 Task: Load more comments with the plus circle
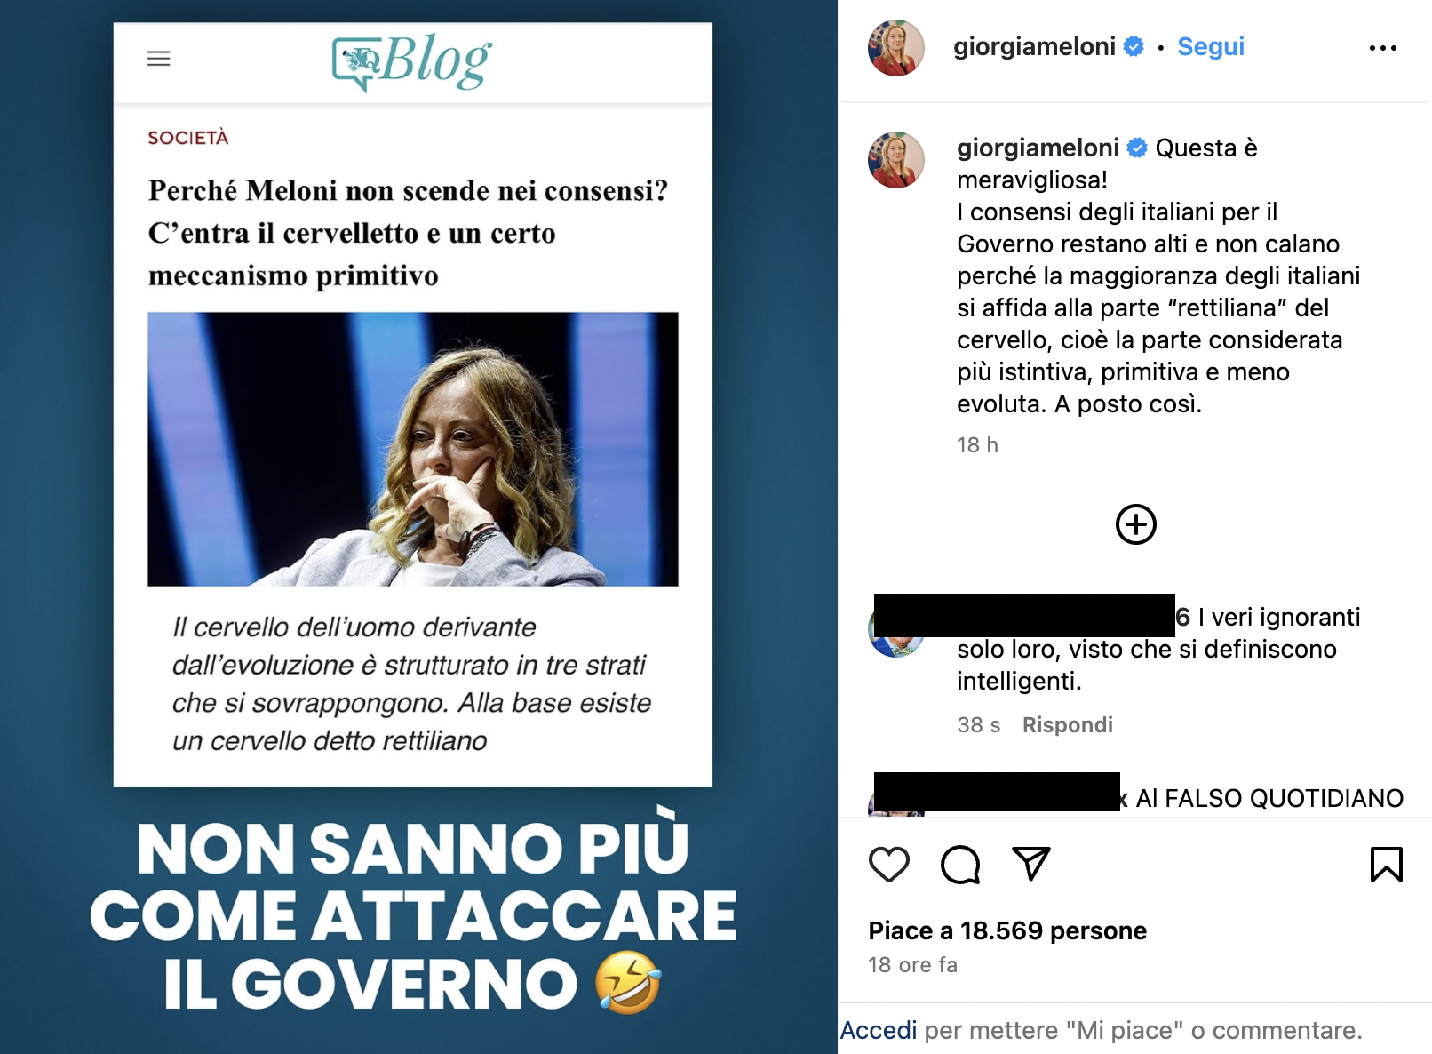[x=1136, y=524]
